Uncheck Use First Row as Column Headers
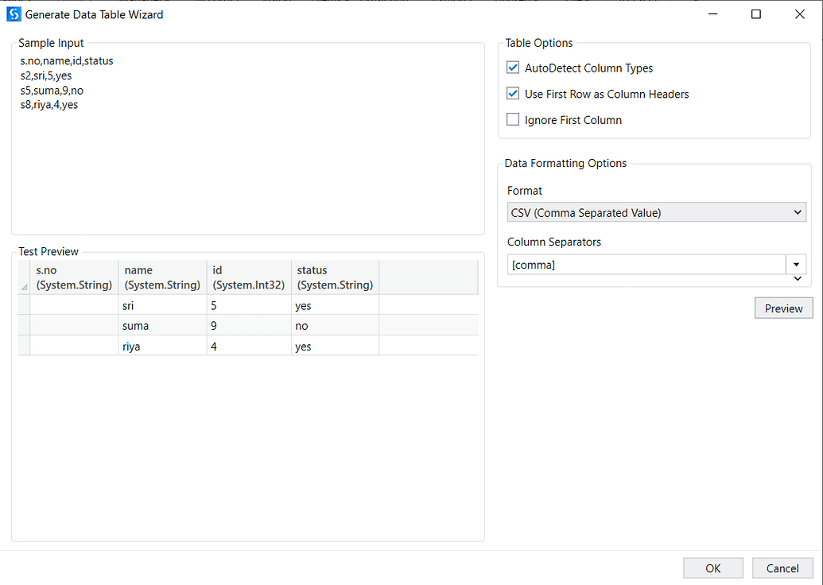This screenshot has height=585, width=823. 513,94
